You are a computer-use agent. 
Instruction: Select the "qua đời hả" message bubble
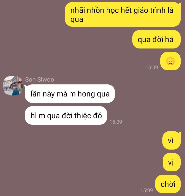(156, 39)
